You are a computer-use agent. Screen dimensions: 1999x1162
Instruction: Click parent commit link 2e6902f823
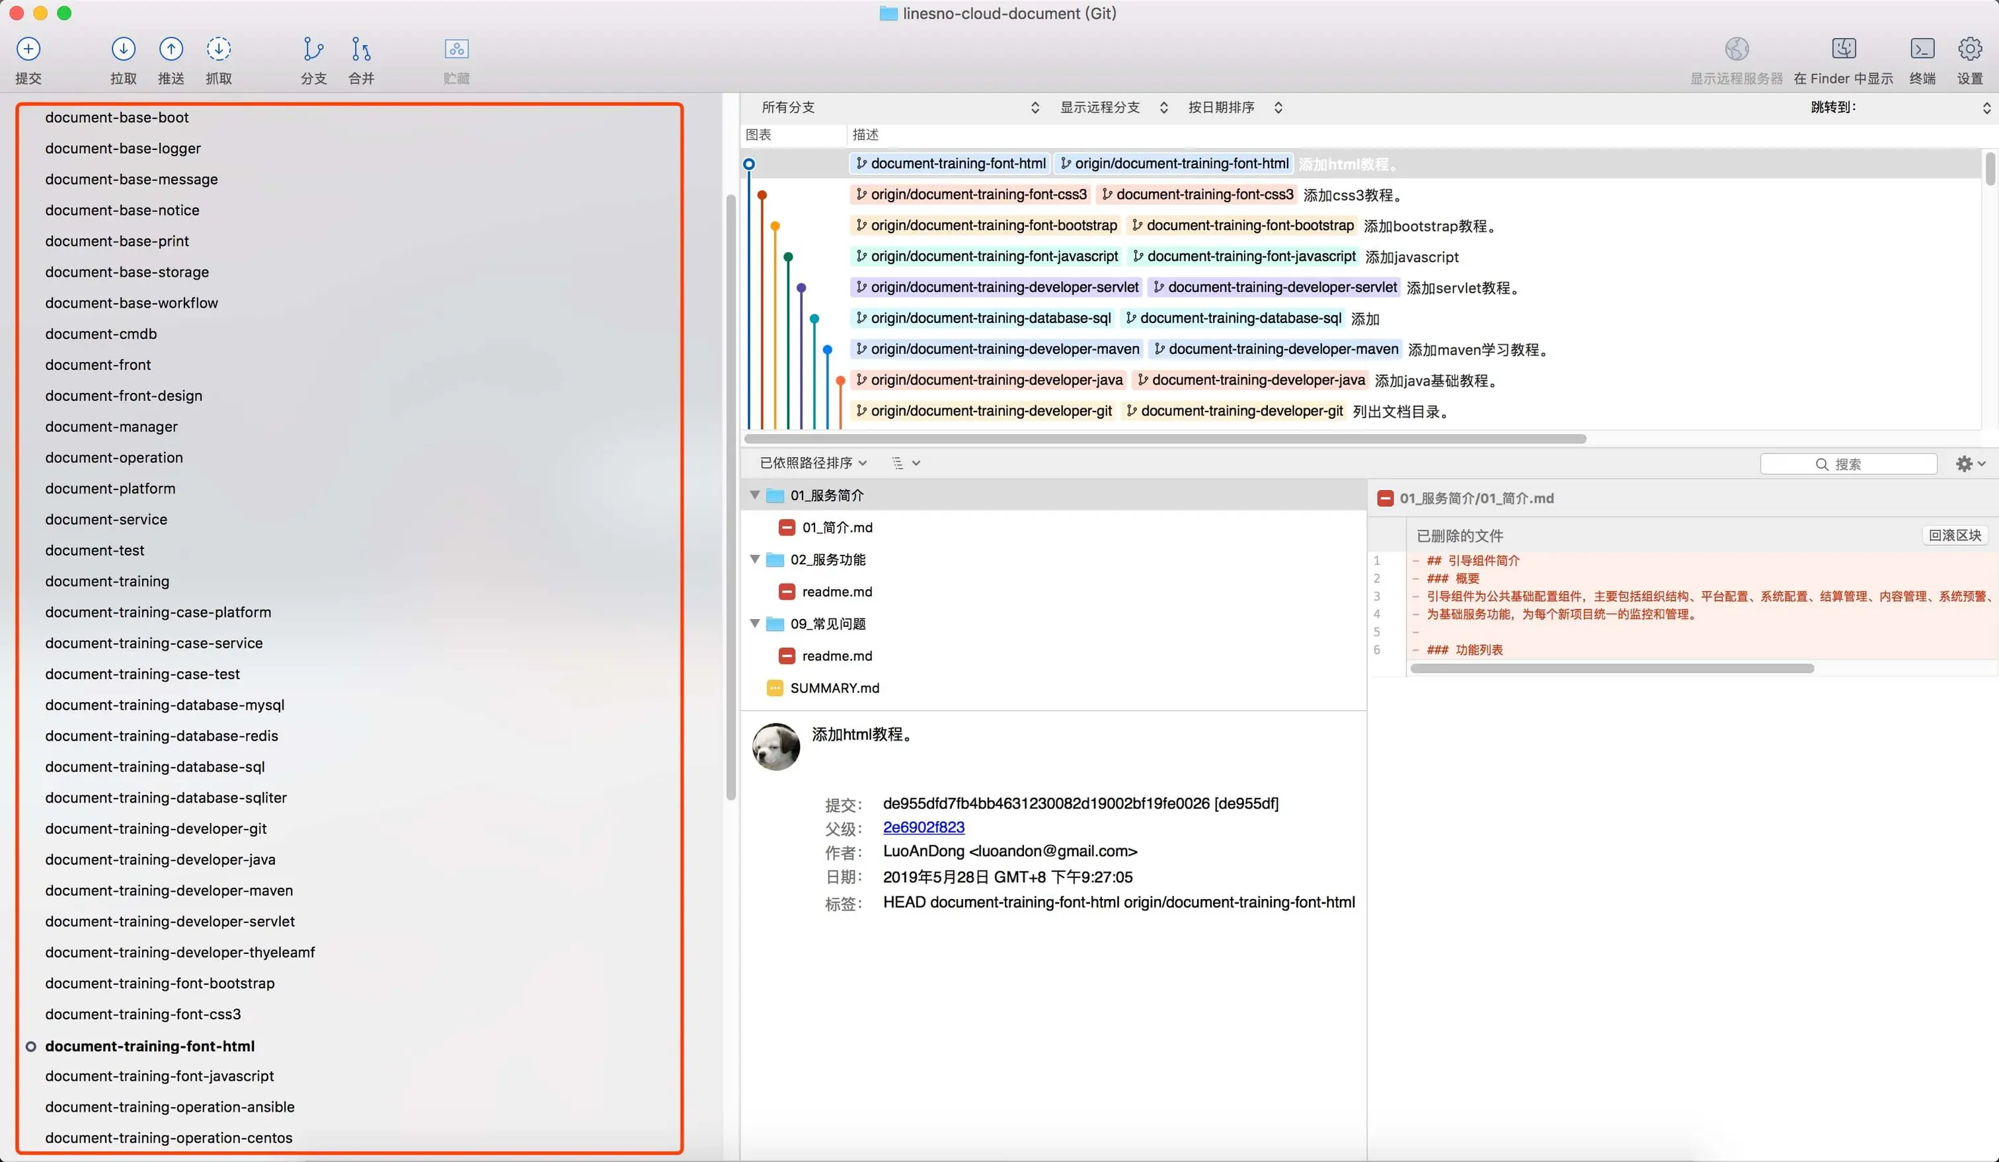[x=923, y=826]
